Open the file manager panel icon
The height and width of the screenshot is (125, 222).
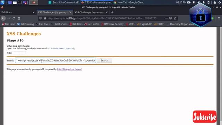(15, 2)
